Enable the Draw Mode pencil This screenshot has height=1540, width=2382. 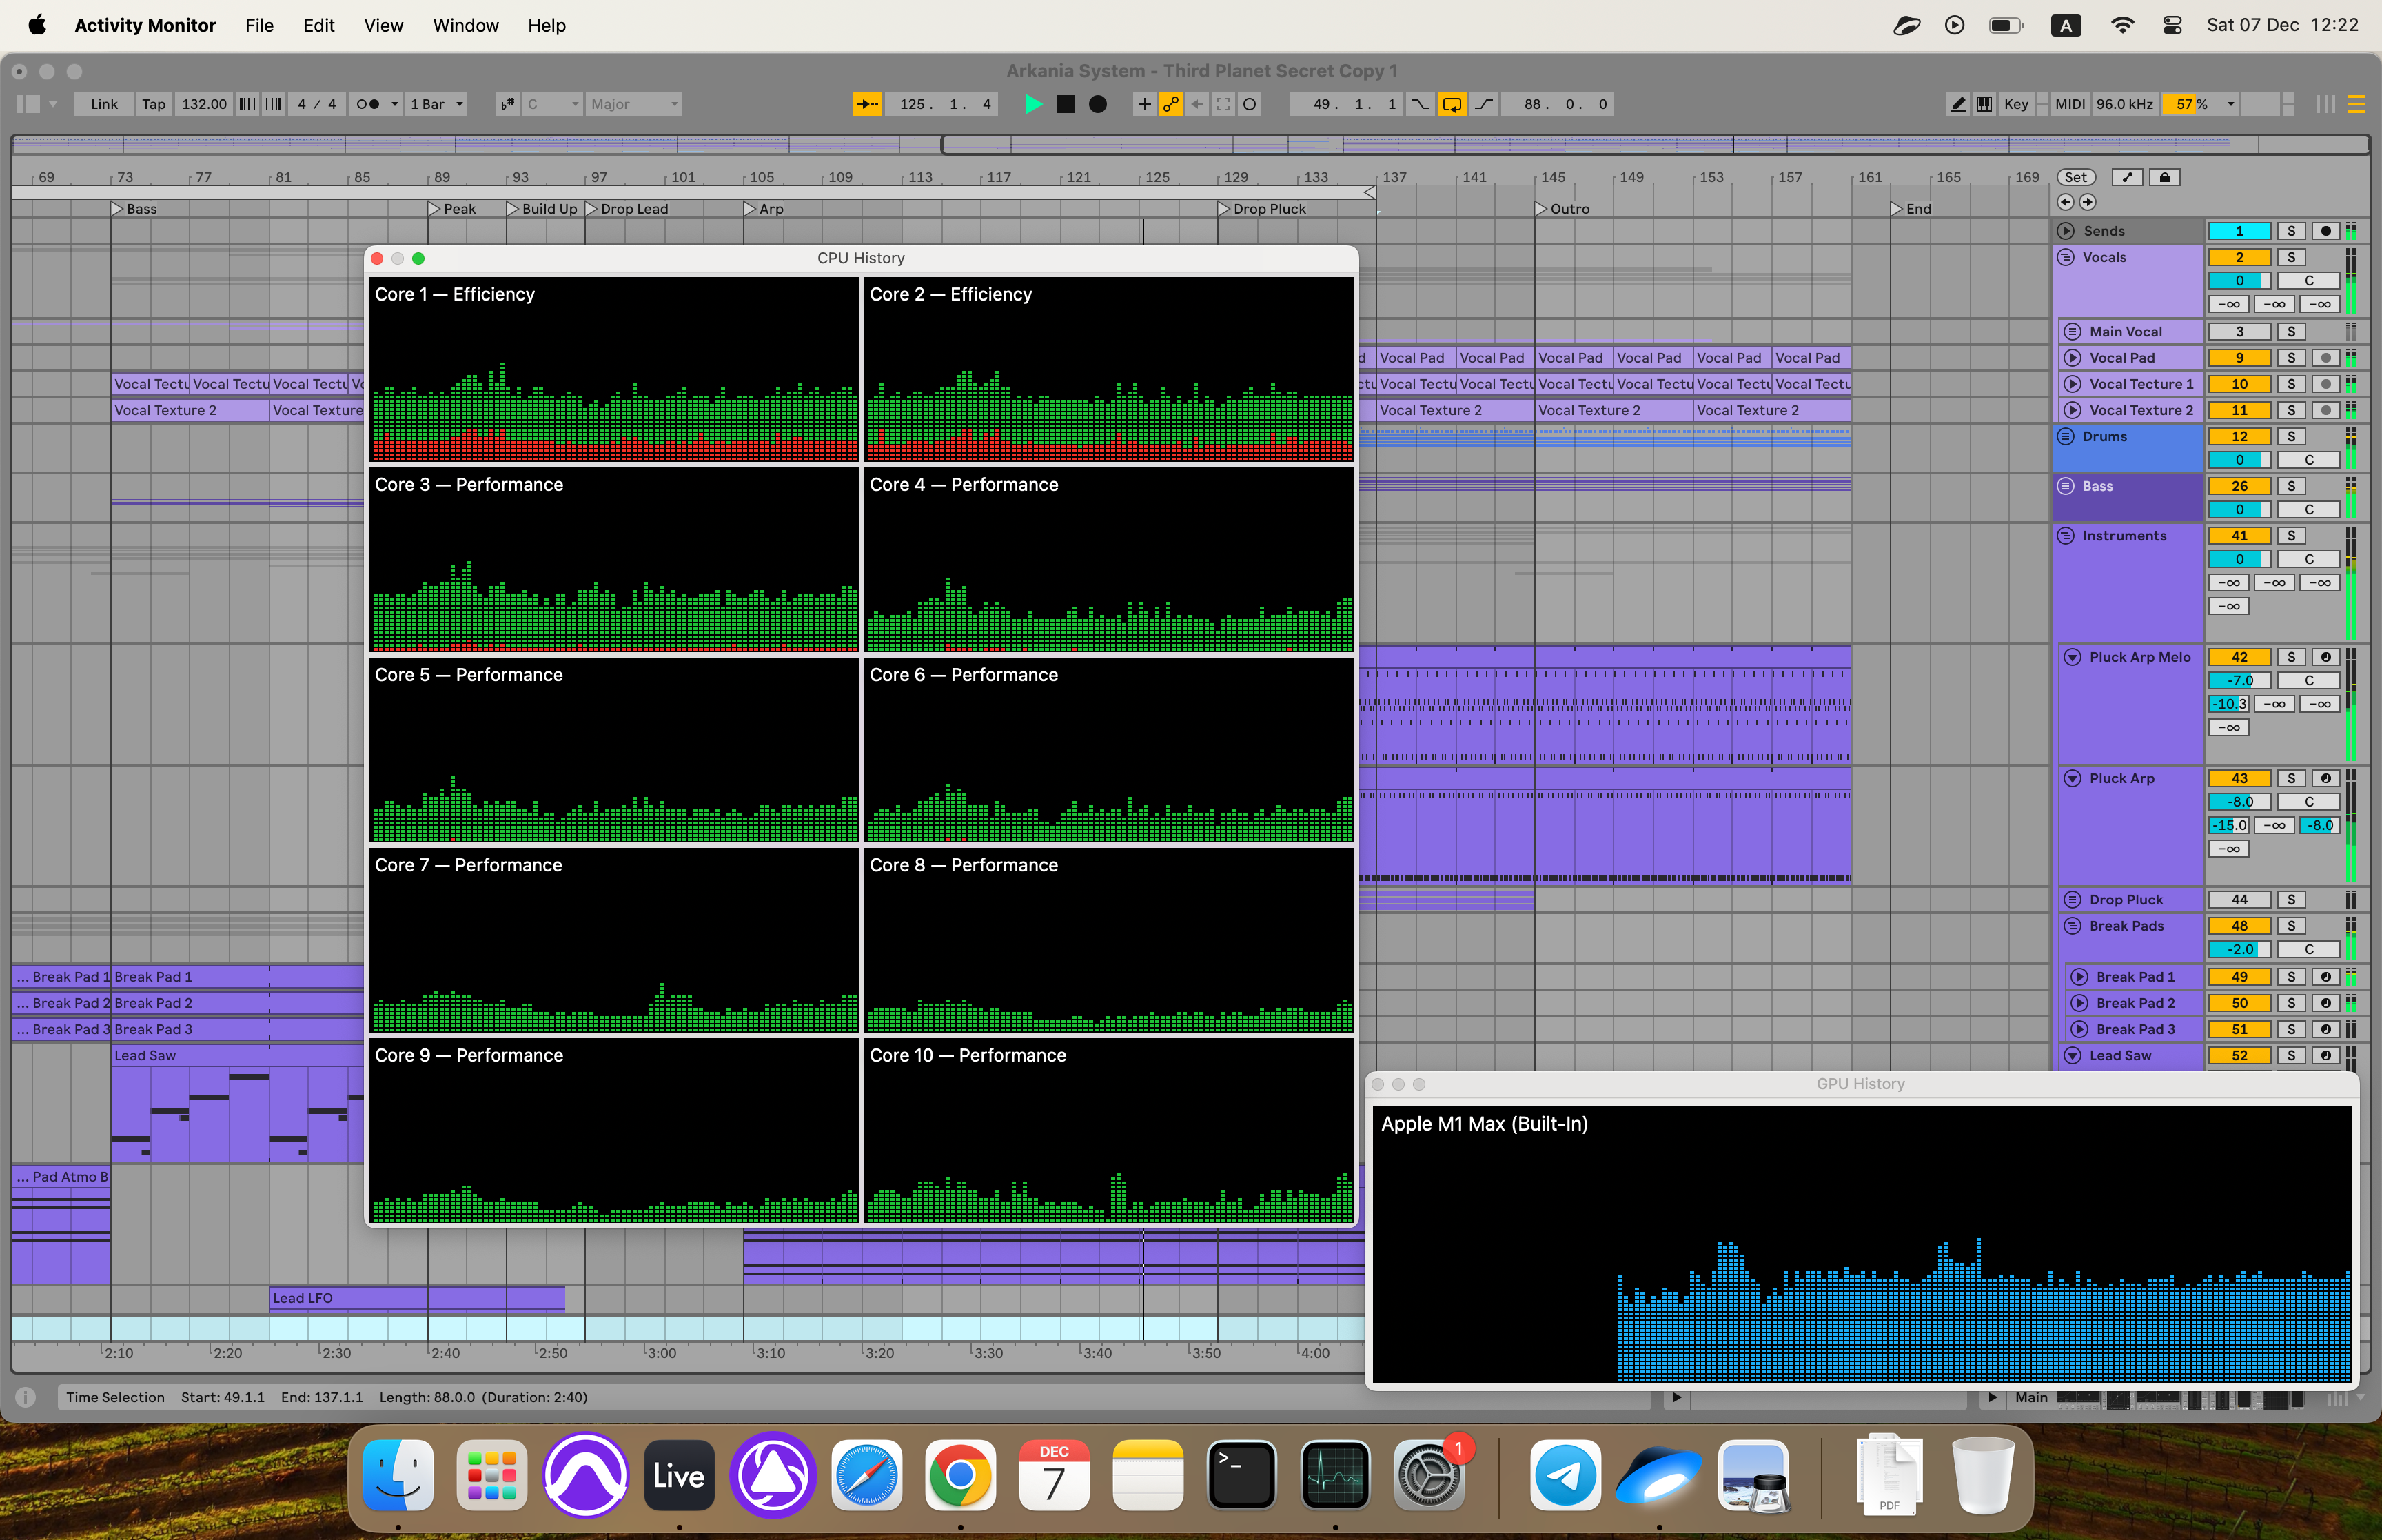point(1957,104)
